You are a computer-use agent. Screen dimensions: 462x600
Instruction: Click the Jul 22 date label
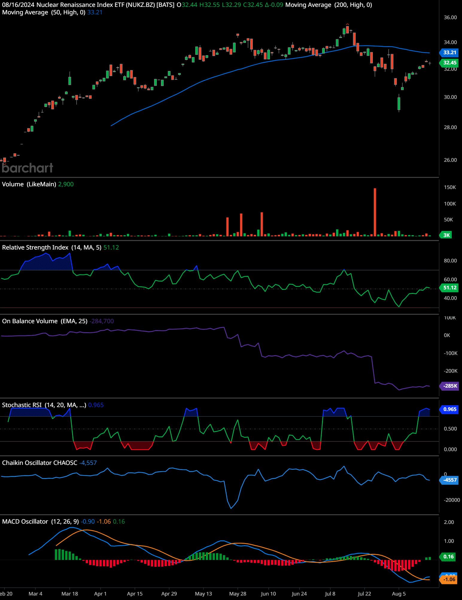[x=364, y=594]
